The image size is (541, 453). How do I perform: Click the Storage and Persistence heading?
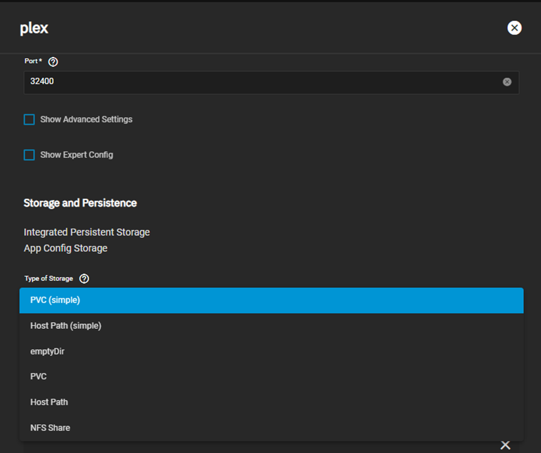pos(80,203)
